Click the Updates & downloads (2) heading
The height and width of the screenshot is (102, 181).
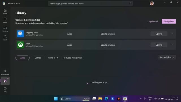(x=28, y=20)
